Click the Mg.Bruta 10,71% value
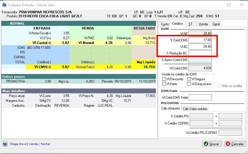 coord(150,43)
